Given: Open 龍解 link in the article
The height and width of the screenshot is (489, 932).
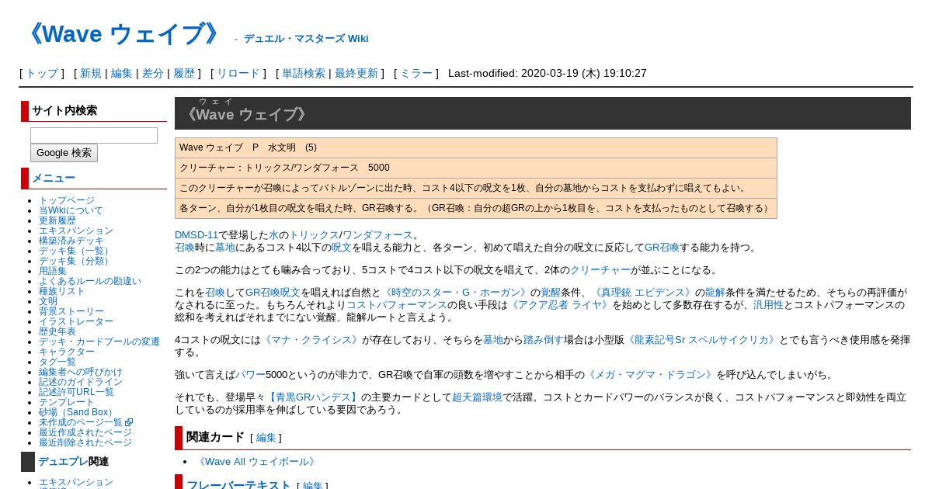Looking at the screenshot, I should pos(715,293).
